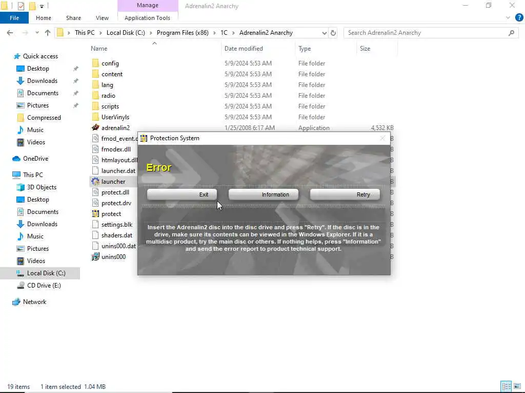The height and width of the screenshot is (393, 525).
Task: Sort by Date modified column
Action: (244, 49)
